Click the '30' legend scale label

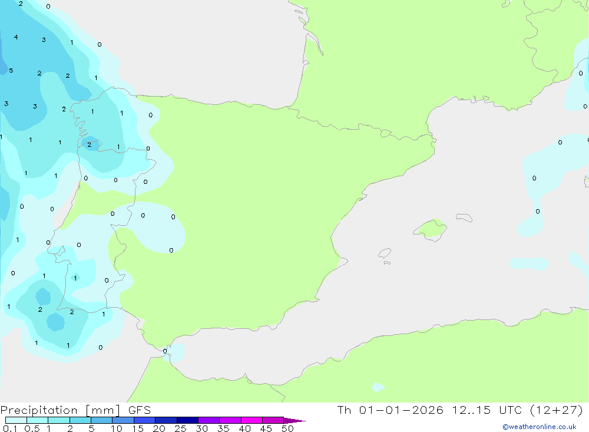[201, 428]
